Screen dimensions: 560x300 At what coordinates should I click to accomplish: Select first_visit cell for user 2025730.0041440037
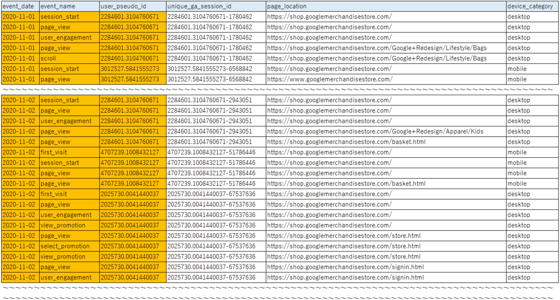point(69,194)
